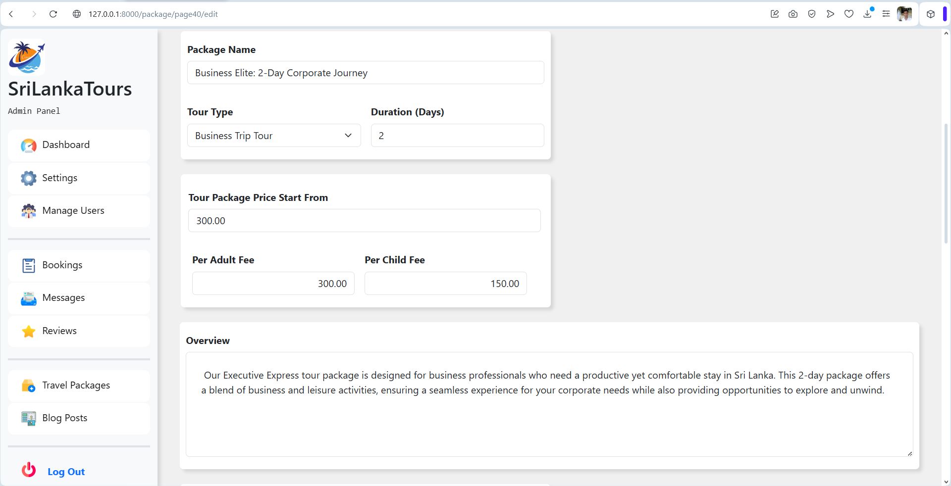Click the SriLankaTours palm tree logo
Viewport: 951px width, 486px height.
click(x=27, y=57)
